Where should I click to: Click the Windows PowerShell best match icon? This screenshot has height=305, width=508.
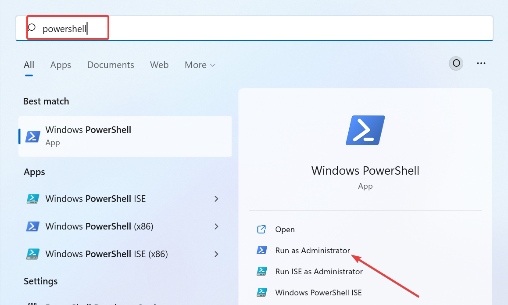[x=33, y=136]
